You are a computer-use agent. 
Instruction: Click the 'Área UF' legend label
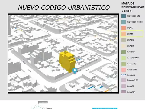[131, 92]
